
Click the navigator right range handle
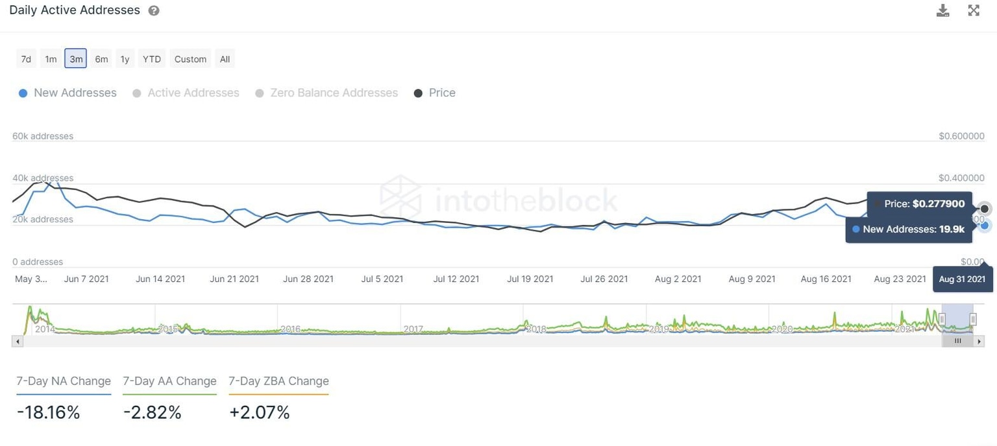[973, 318]
